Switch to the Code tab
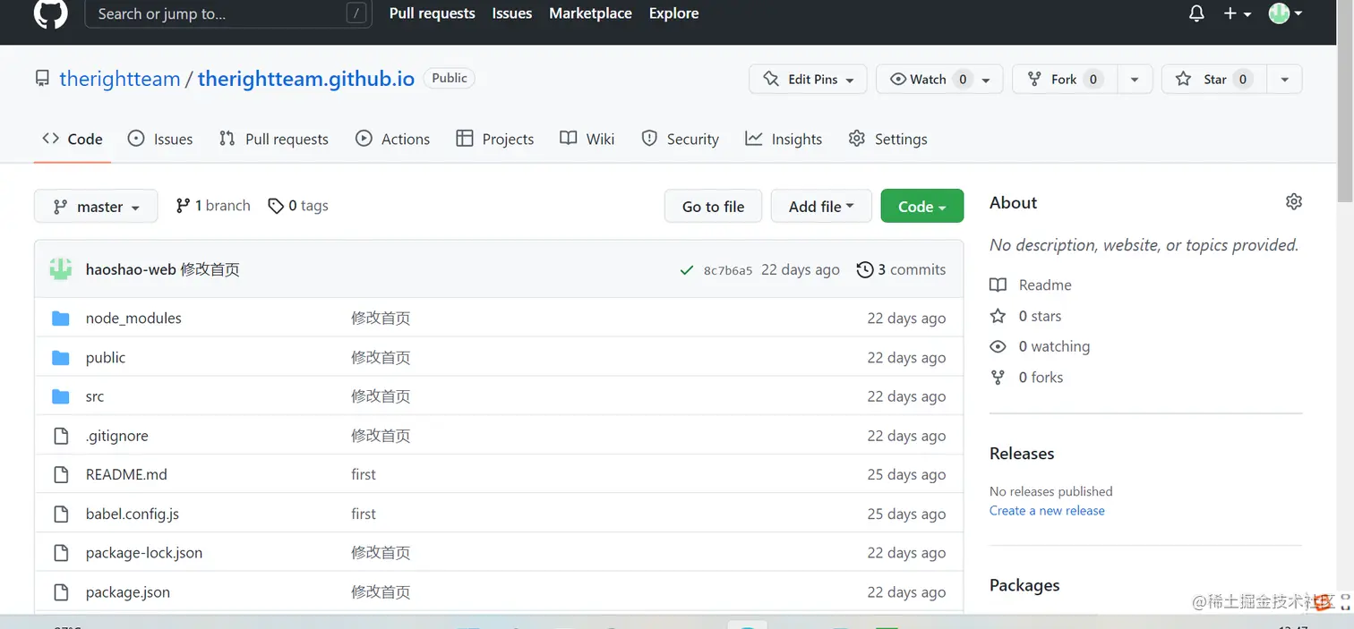Image resolution: width=1354 pixels, height=629 pixels. (x=73, y=139)
